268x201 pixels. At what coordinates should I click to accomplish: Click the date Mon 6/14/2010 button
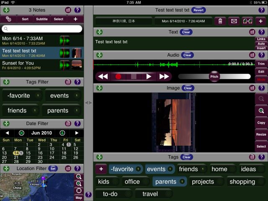pyautogui.click(x=183, y=21)
